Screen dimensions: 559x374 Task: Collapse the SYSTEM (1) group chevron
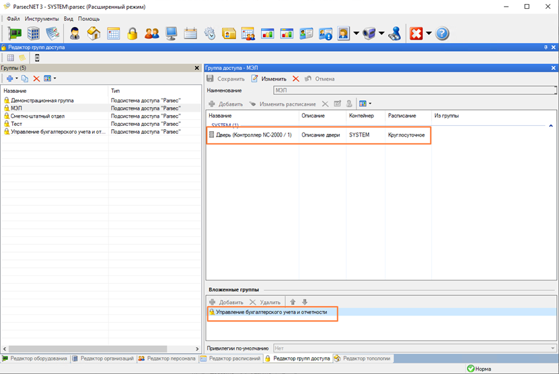coord(551,126)
